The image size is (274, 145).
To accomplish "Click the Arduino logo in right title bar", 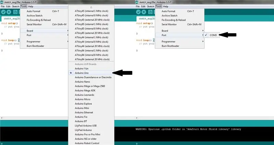I will (x=137, y=2).
